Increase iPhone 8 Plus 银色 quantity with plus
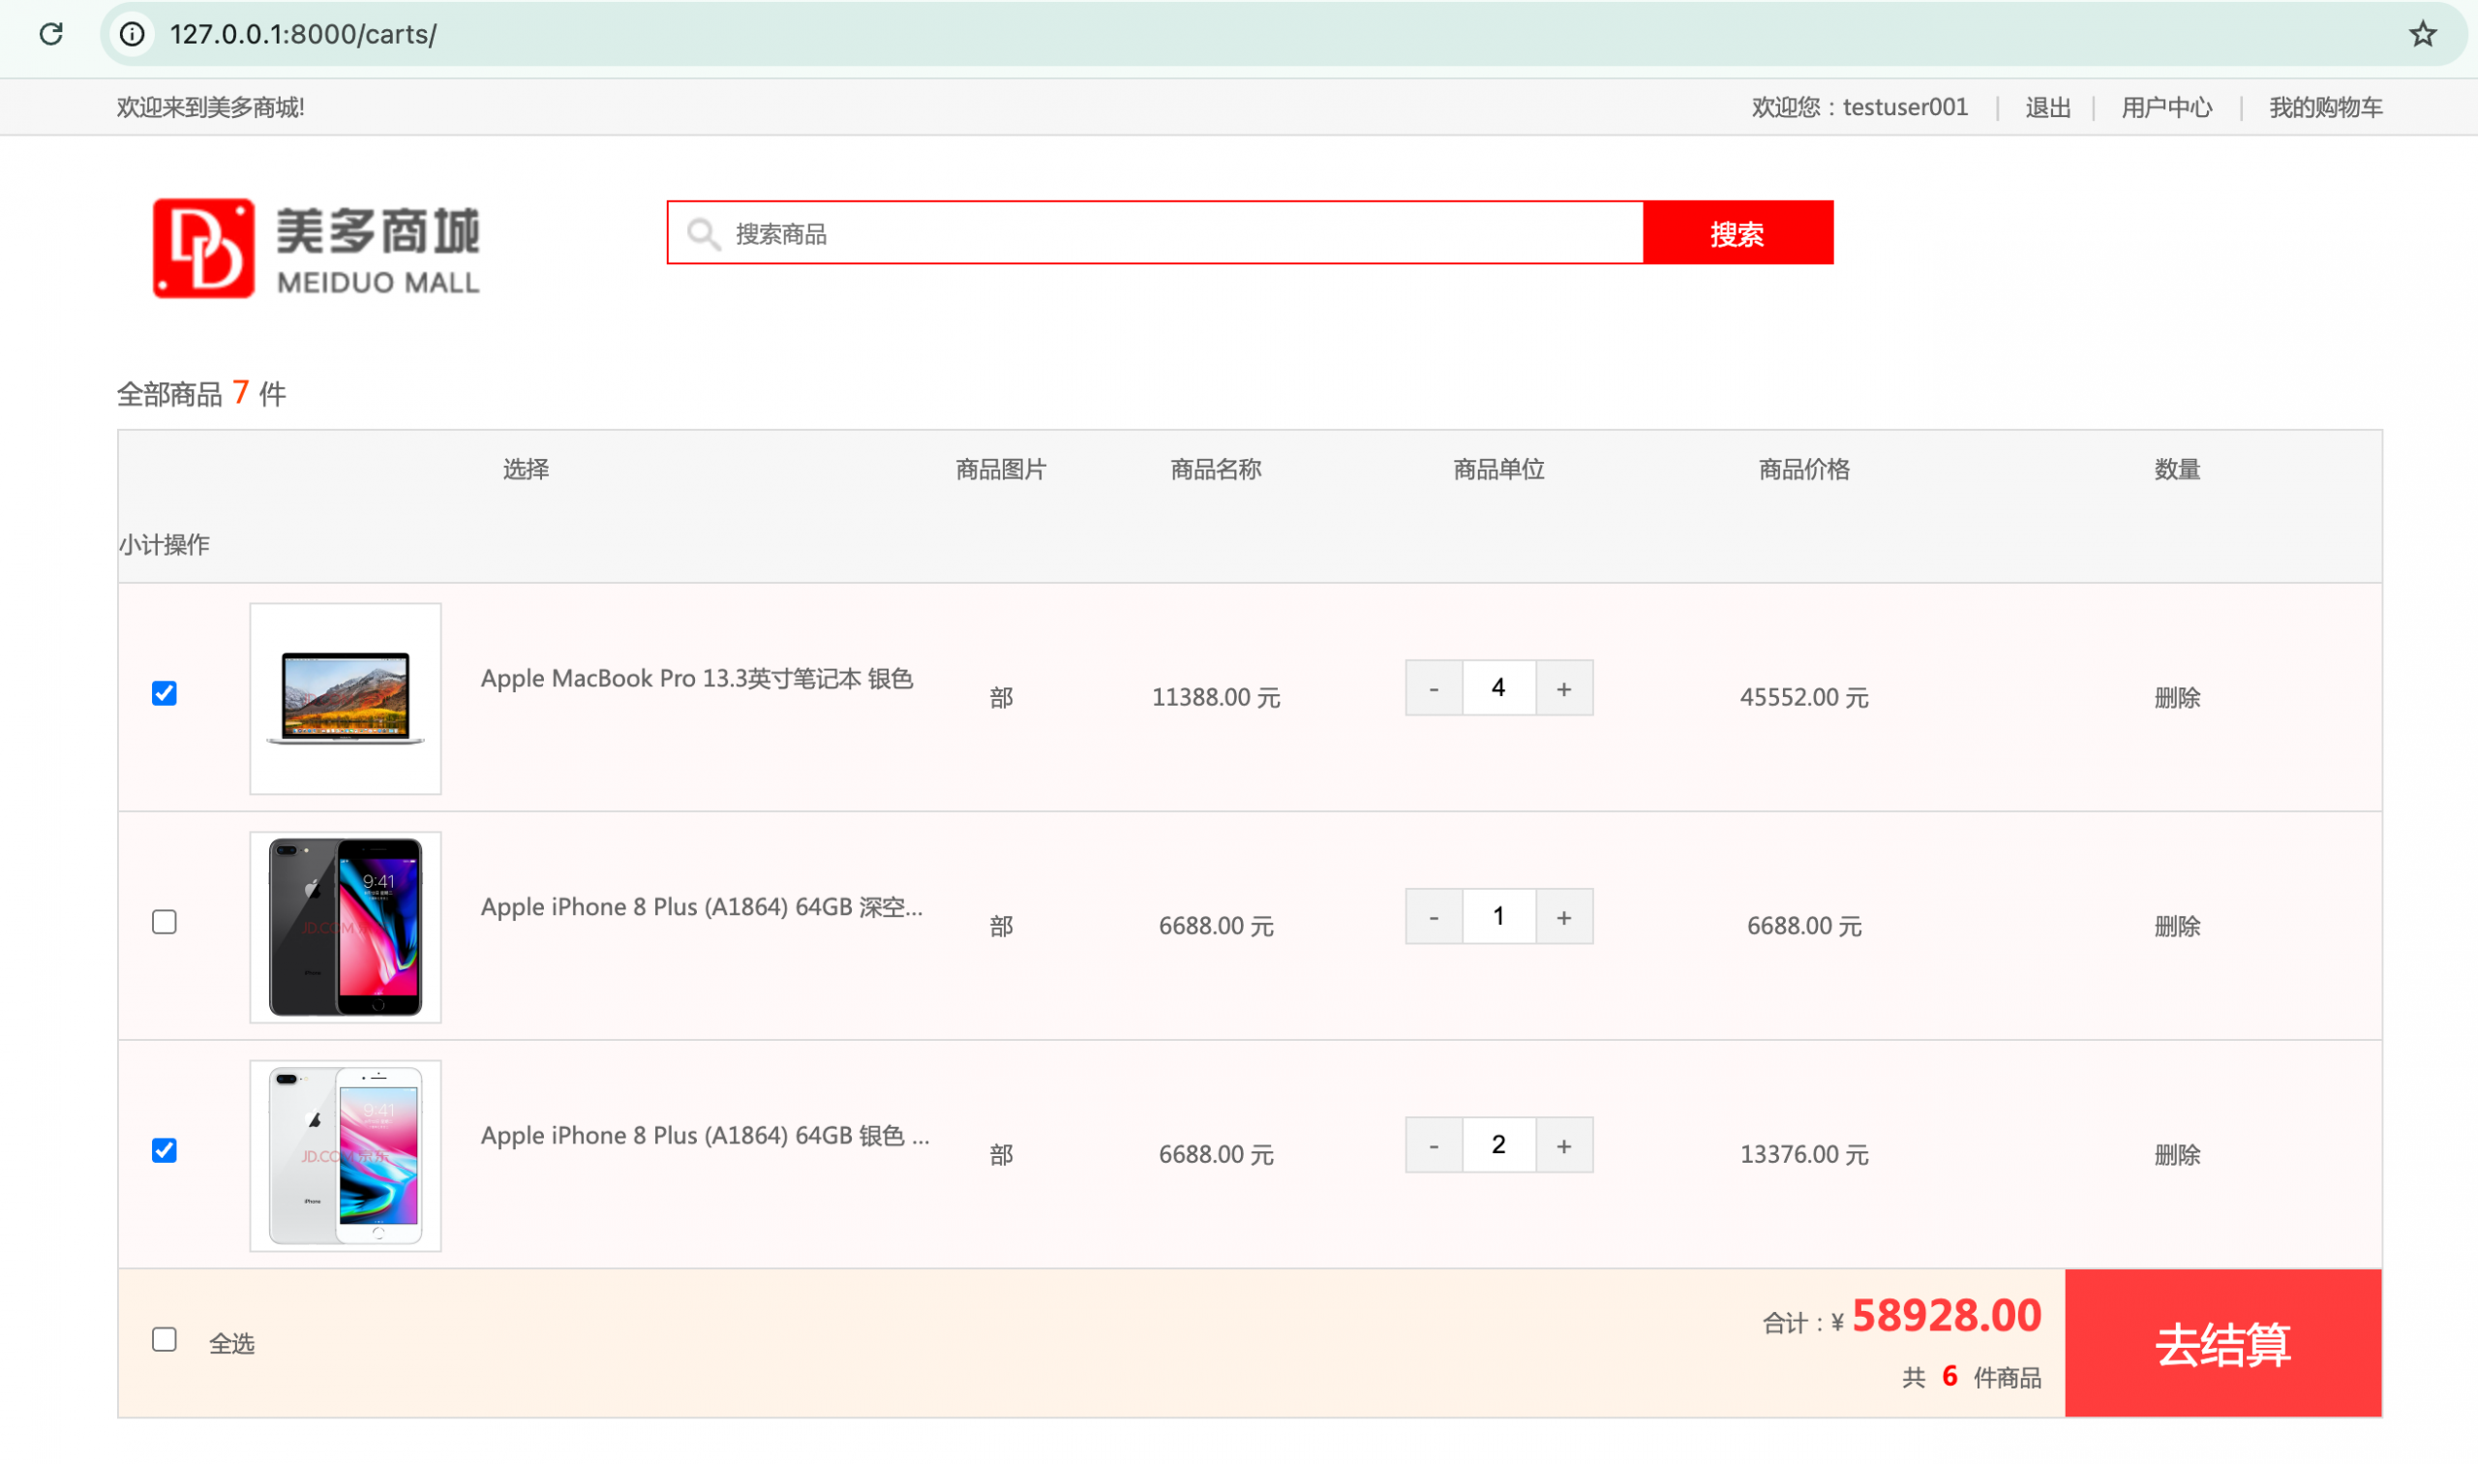Screen dimensions: 2478x1464 click(1564, 1144)
